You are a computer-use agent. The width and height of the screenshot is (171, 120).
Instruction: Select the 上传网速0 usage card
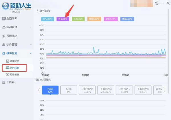pyautogui.click(x=87, y=90)
